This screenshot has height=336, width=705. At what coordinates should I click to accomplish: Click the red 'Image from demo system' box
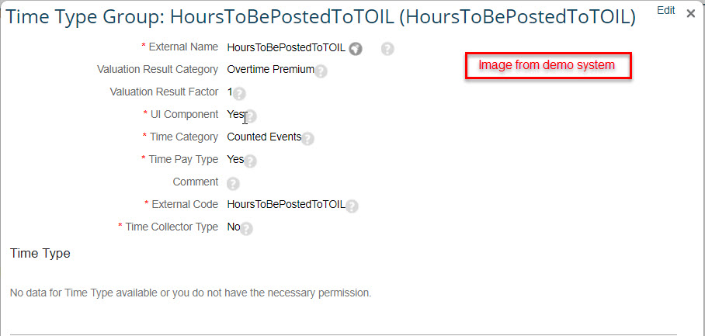tap(548, 66)
